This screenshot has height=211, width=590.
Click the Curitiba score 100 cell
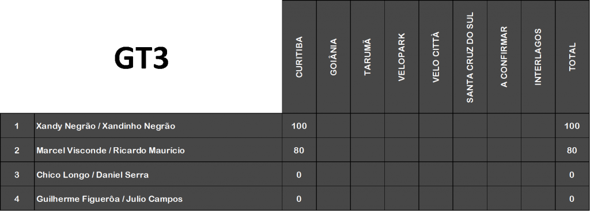tap(299, 126)
